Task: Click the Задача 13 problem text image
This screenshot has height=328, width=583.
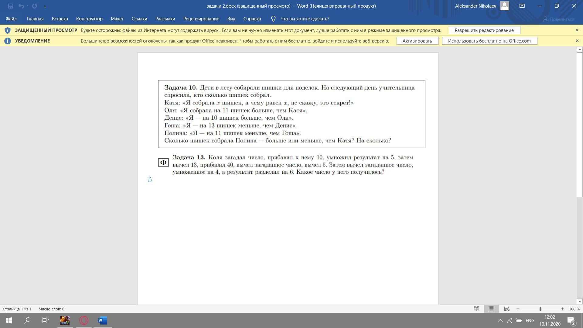Action: click(286, 165)
